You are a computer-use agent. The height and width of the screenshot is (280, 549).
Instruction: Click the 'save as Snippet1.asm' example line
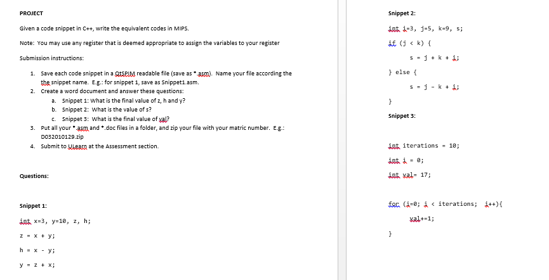point(120,82)
